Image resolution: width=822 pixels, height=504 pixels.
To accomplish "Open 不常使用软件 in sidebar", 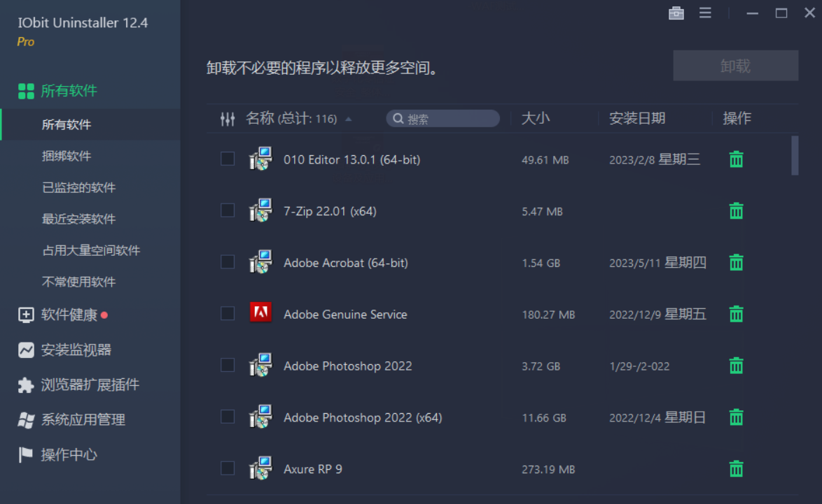I will 78,282.
